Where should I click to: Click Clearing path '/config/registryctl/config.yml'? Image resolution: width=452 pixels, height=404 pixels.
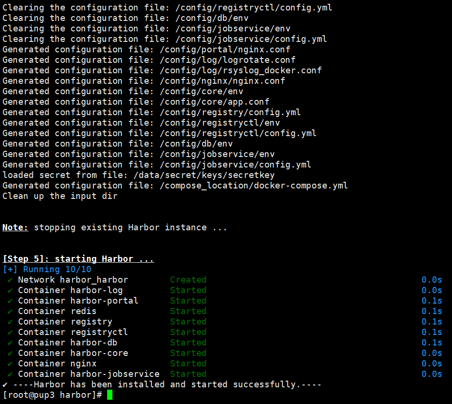coord(254,8)
